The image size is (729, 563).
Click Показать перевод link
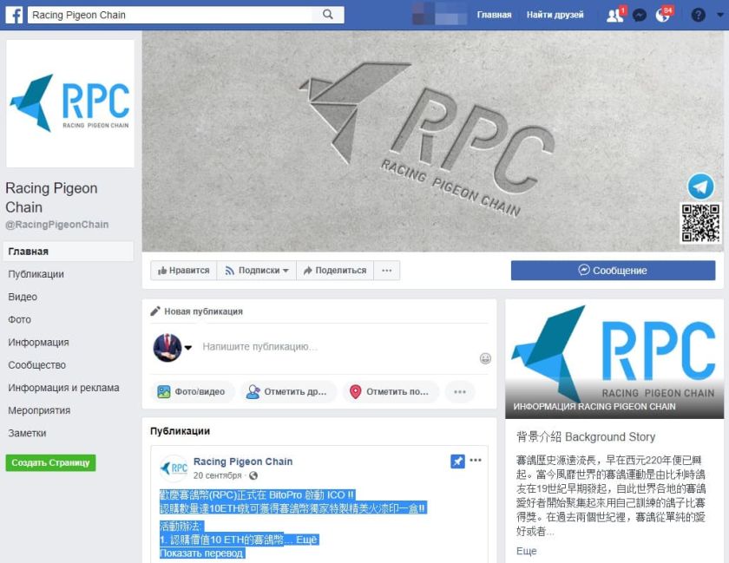pyautogui.click(x=201, y=553)
